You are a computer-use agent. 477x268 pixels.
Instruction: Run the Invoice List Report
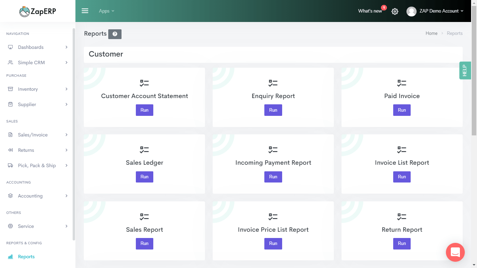(402, 177)
